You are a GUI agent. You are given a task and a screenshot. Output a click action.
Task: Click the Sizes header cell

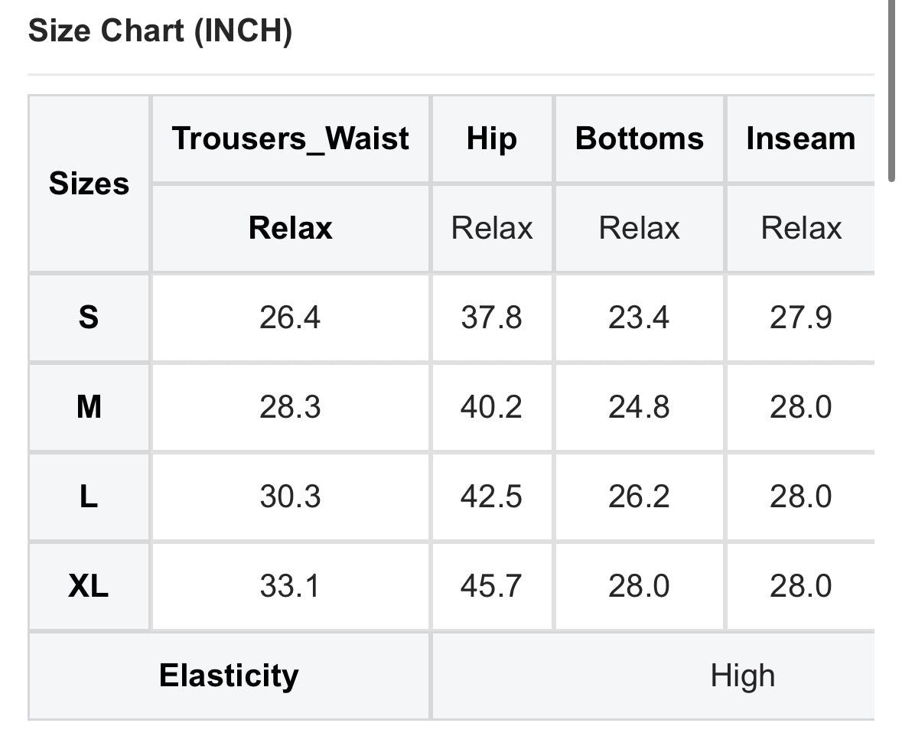click(89, 184)
